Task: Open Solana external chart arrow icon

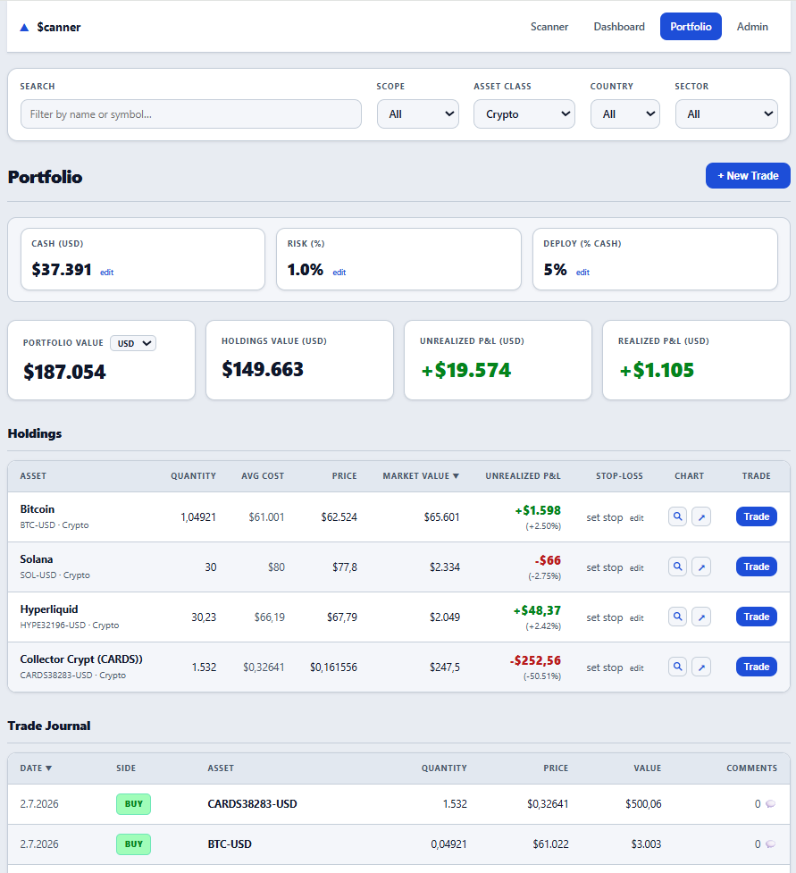Action: pos(701,567)
